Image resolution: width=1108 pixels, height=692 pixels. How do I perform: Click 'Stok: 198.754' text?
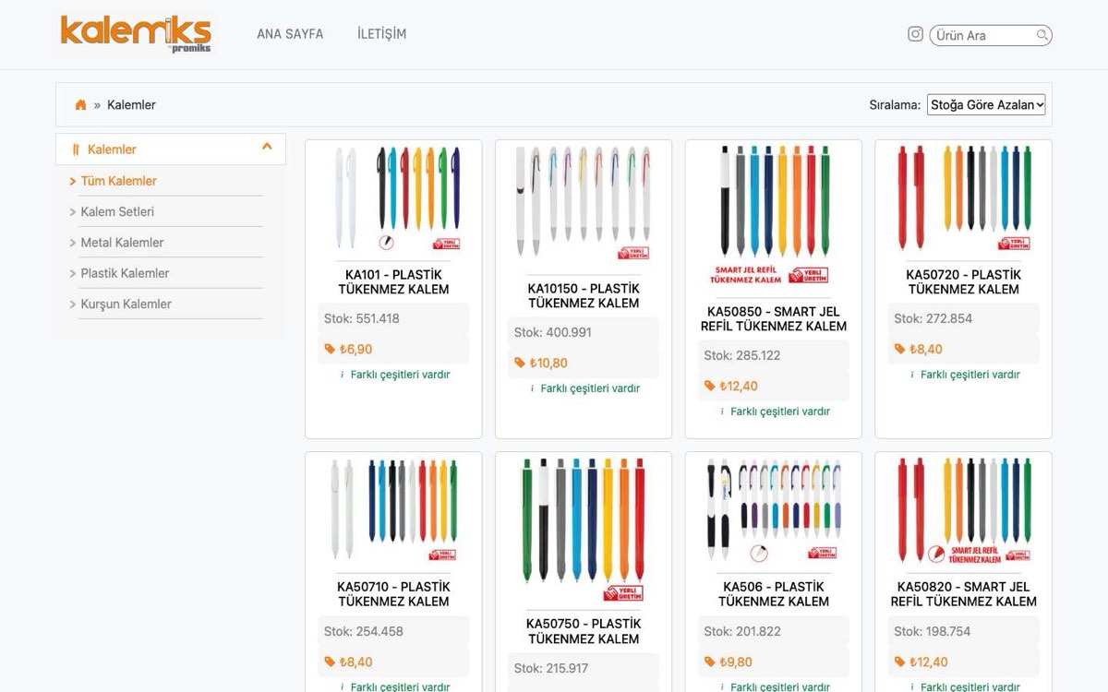coord(933,631)
